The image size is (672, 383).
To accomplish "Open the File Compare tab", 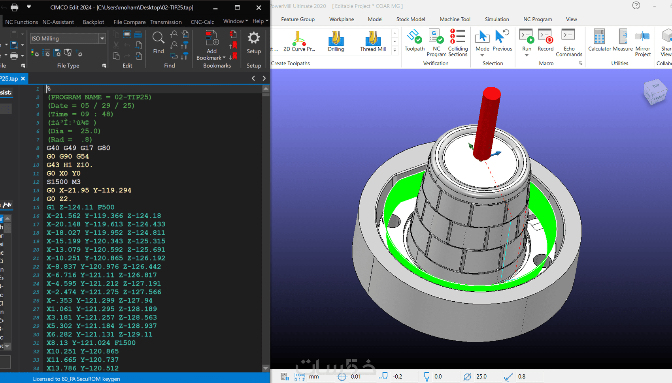I will tap(129, 22).
